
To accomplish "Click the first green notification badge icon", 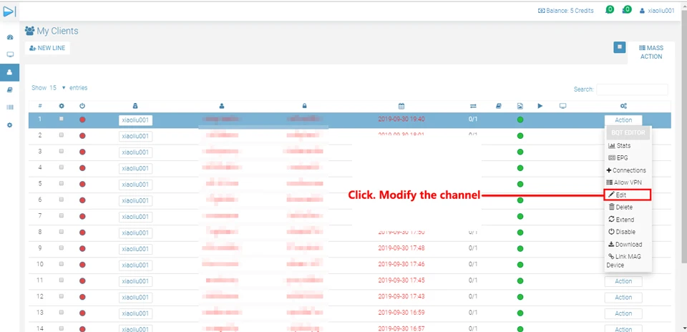I will [x=610, y=9].
